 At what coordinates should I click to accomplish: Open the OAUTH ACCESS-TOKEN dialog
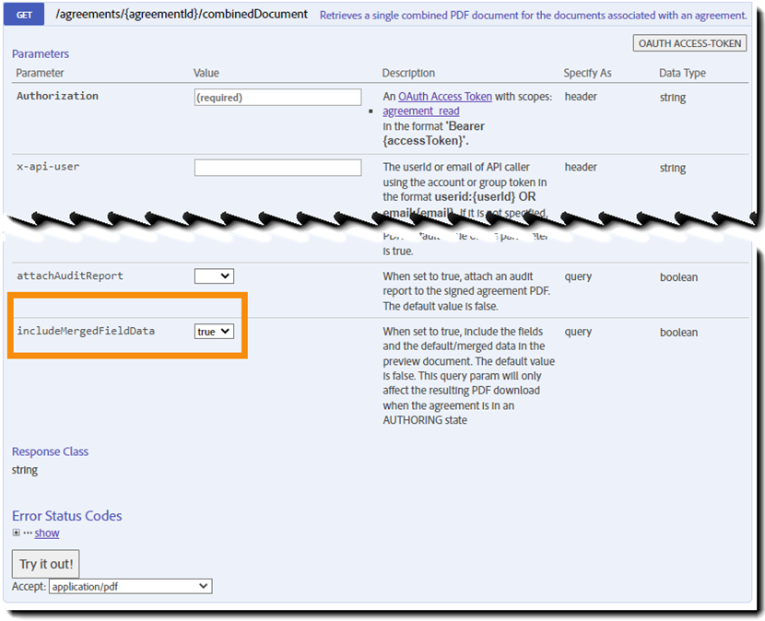pos(689,42)
